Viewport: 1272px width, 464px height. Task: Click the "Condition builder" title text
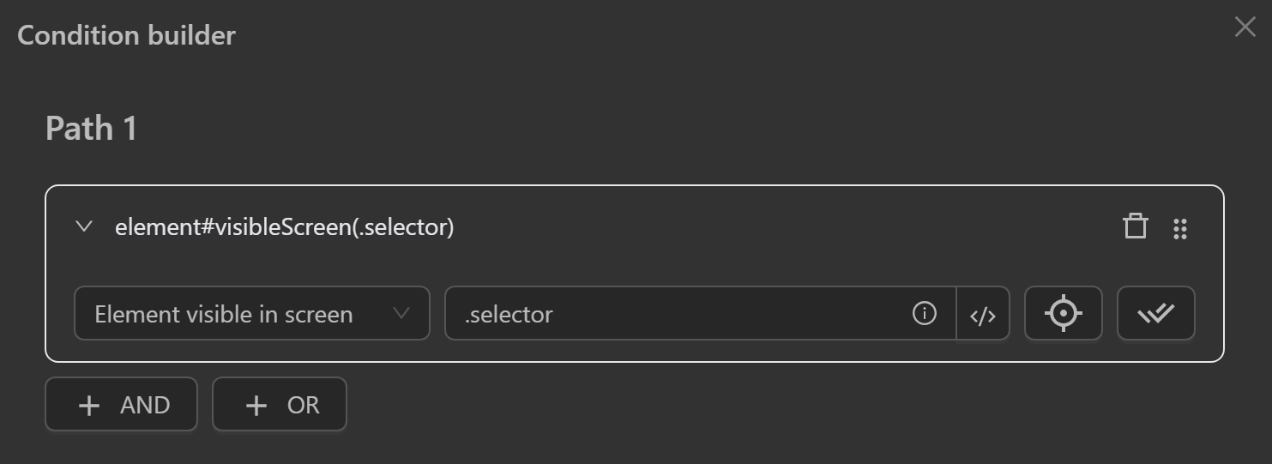[x=126, y=36]
